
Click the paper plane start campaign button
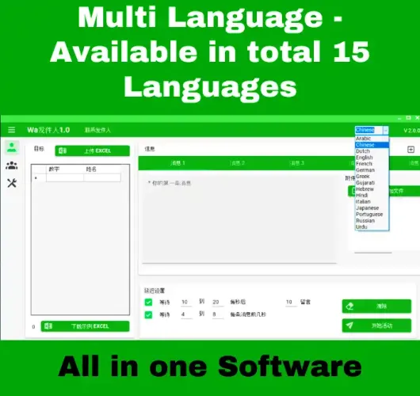[x=376, y=326]
